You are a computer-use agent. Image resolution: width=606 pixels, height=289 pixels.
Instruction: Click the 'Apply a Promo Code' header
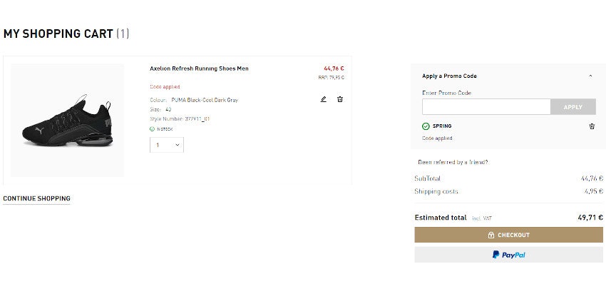pos(449,76)
